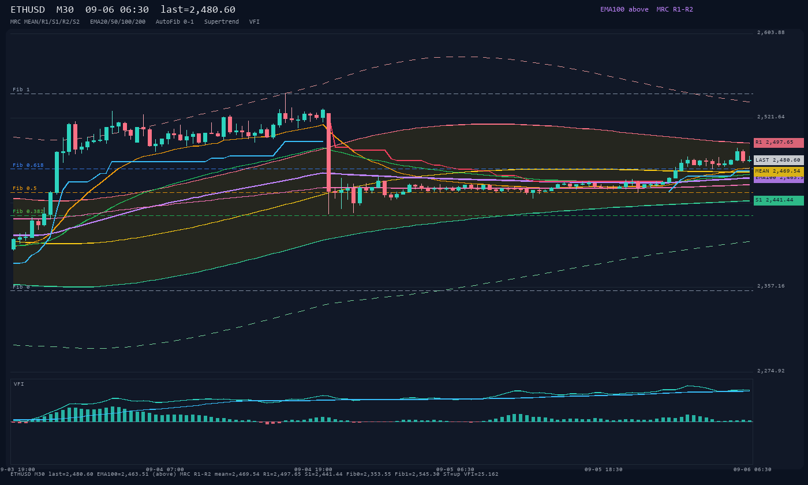
Task: Click the Fib 0 level label
Action: pyautogui.click(x=21, y=287)
